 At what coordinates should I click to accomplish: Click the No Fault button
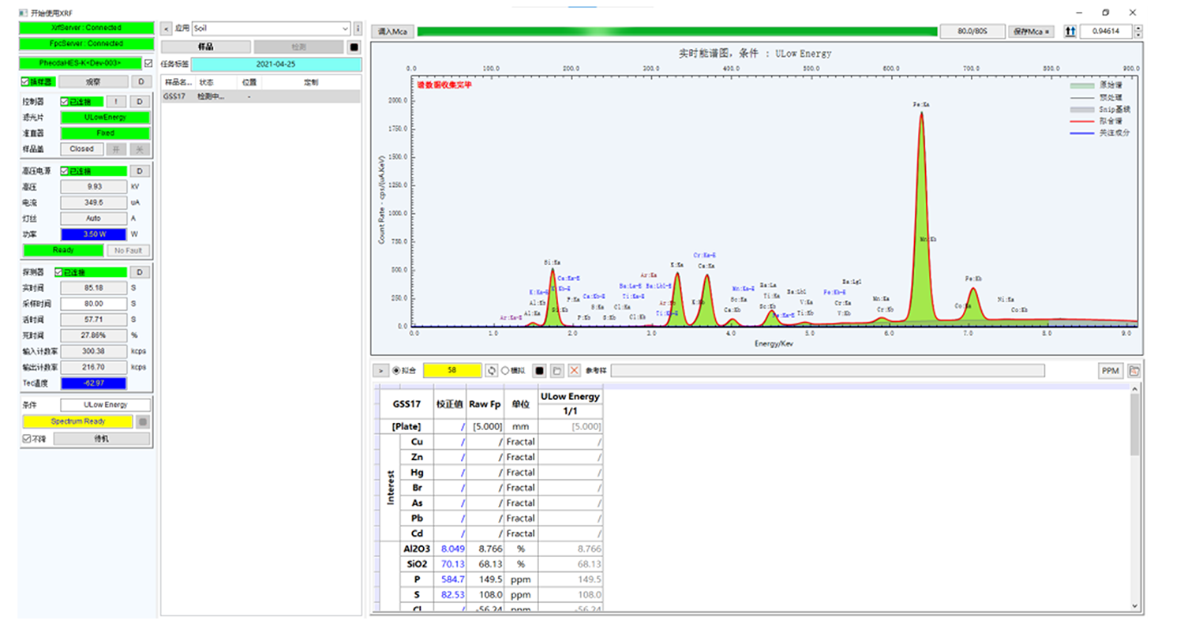(128, 250)
